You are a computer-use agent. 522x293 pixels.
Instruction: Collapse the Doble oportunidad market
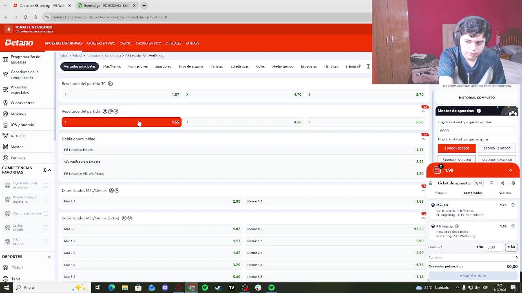click(x=423, y=139)
